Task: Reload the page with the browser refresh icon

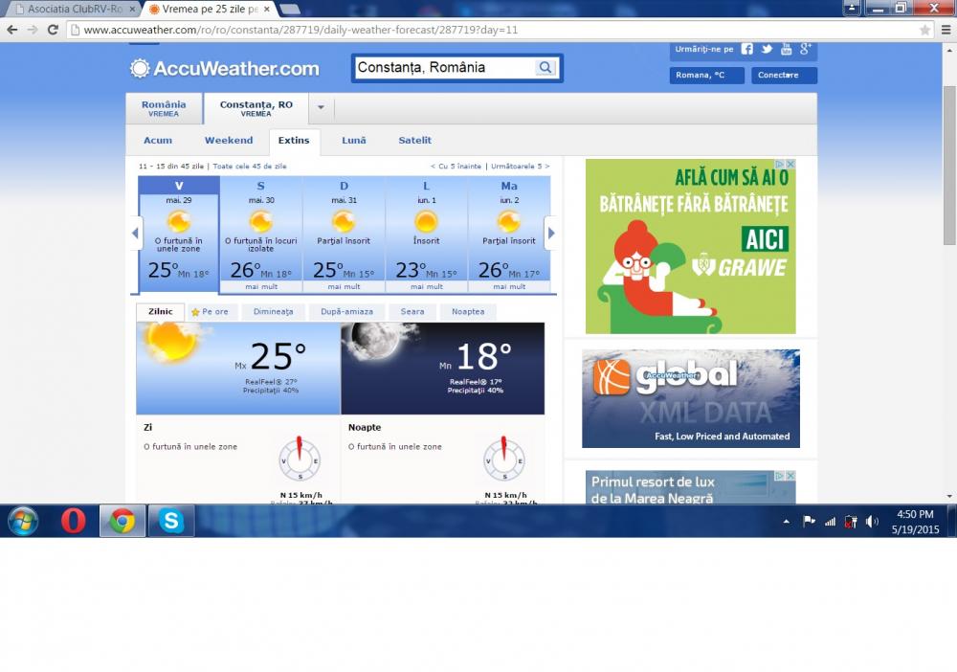Action: (54, 30)
